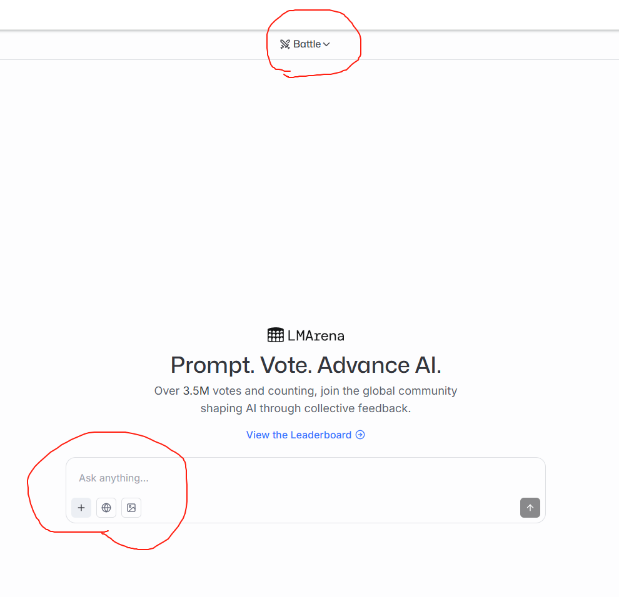
Task: Click the LMArena colosseum logo icon
Action: (275, 335)
